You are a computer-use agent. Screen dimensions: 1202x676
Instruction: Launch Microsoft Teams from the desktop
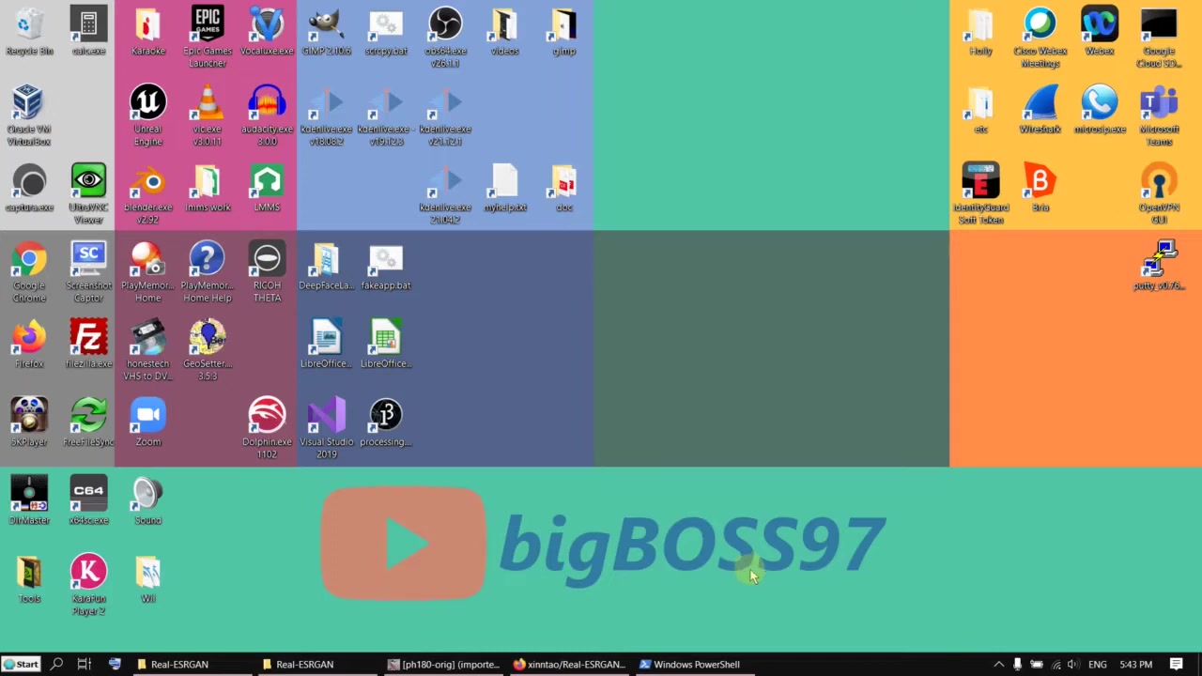point(1159,115)
